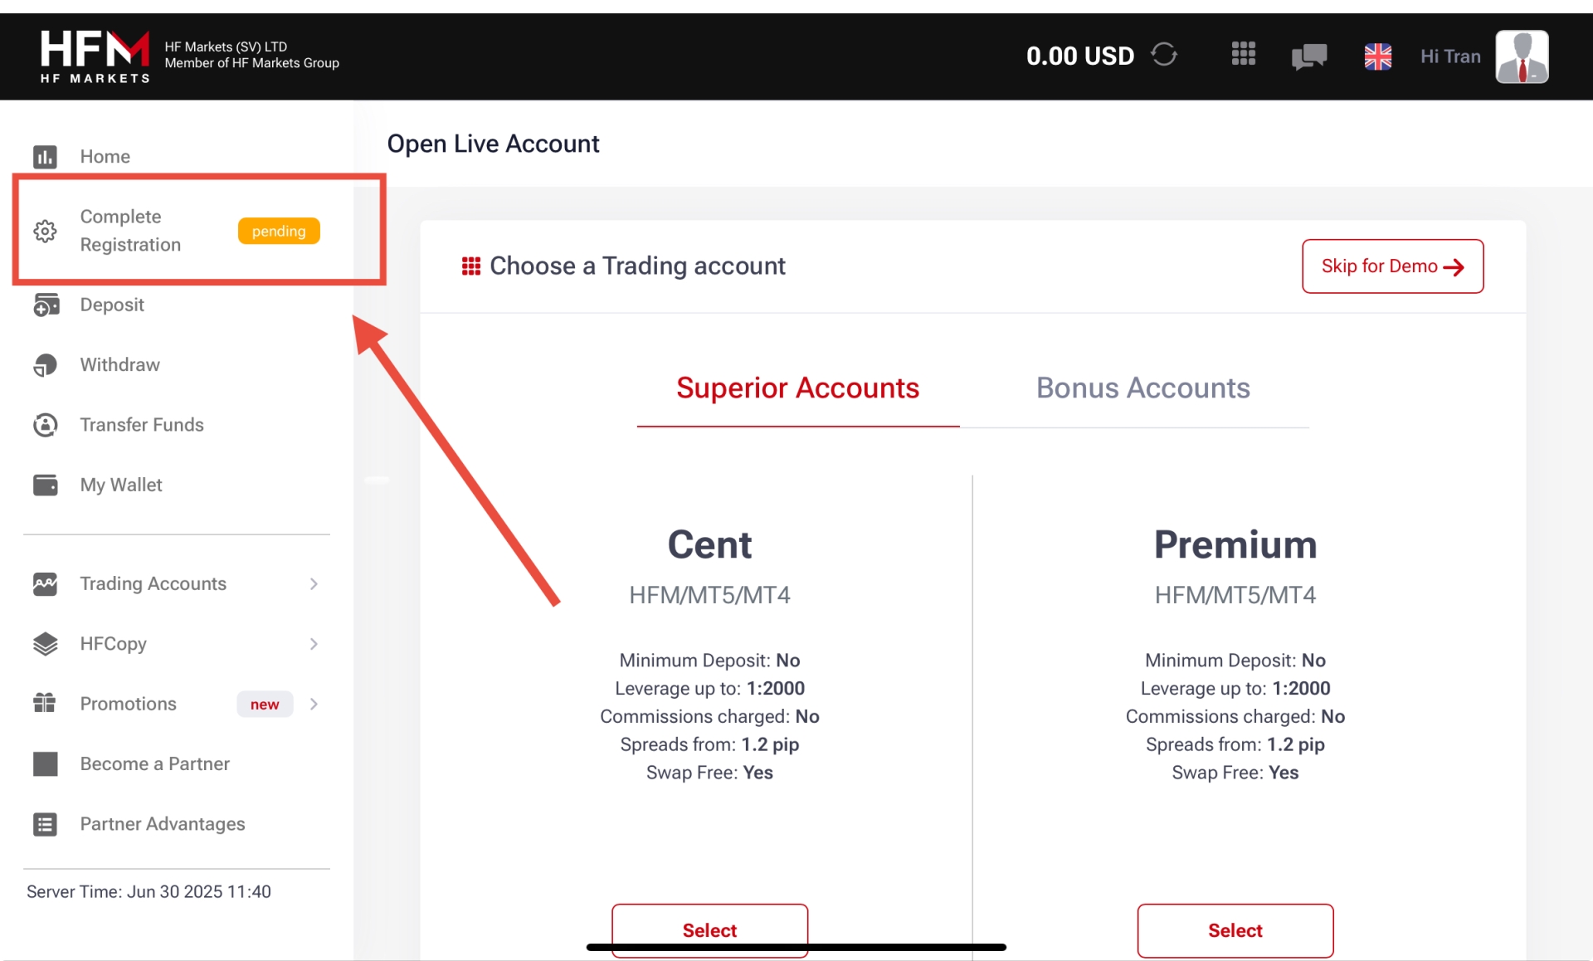Open the live chat messages icon

pos(1308,56)
